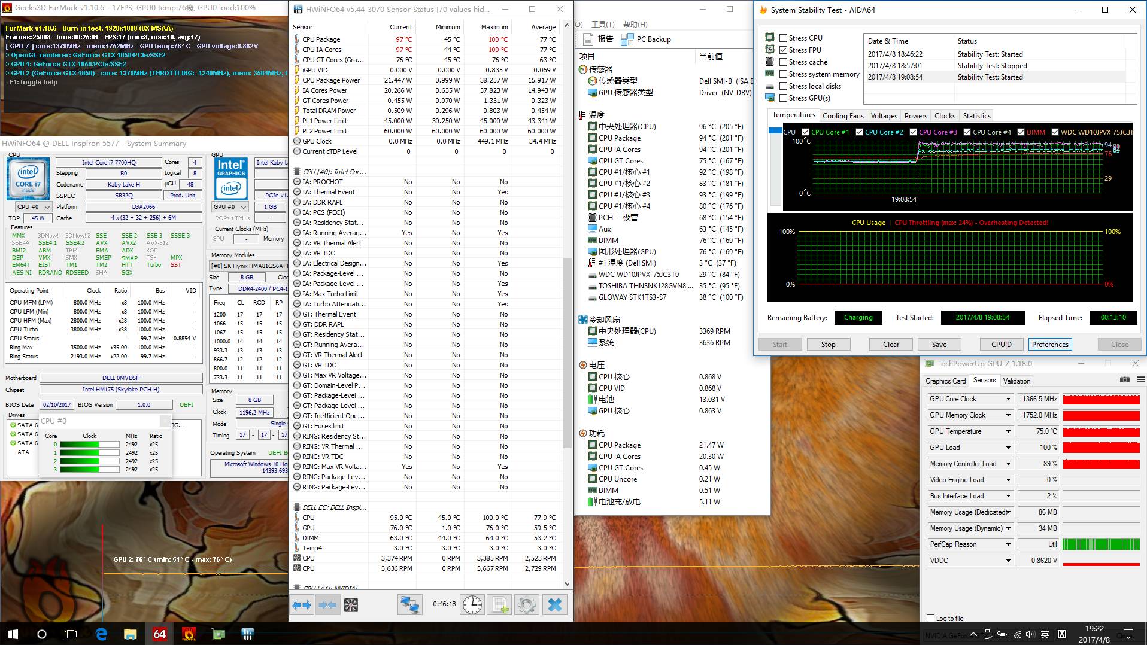Open FurMark from the Windows taskbar
This screenshot has height=645, width=1147.
point(189,634)
